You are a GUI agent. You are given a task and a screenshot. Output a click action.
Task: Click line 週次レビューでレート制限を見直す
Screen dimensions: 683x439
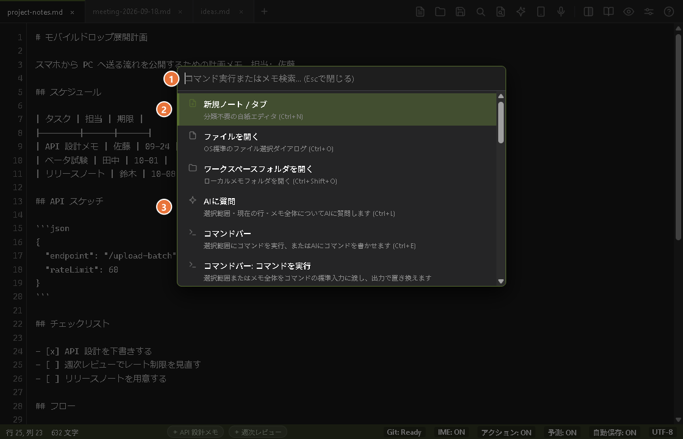(118, 365)
